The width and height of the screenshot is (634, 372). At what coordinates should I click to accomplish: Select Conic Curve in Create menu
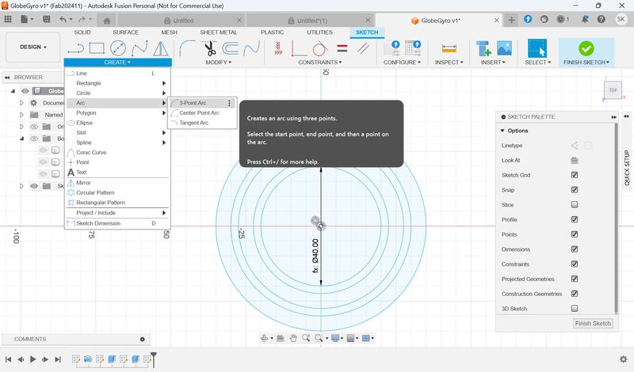[91, 152]
